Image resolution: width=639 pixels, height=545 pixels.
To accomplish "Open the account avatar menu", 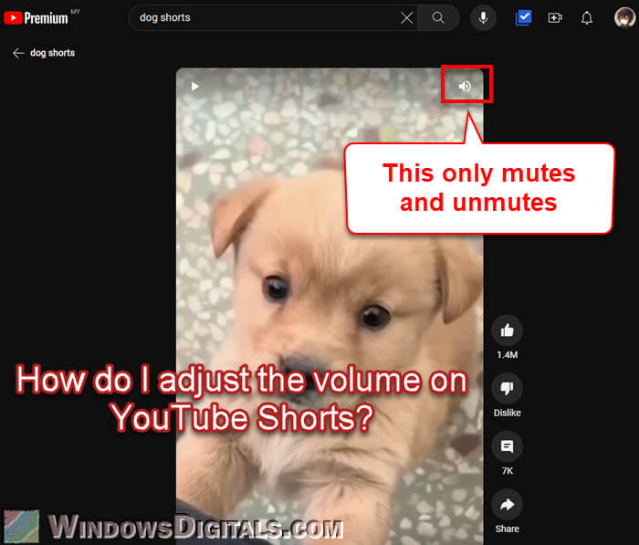I will (623, 17).
